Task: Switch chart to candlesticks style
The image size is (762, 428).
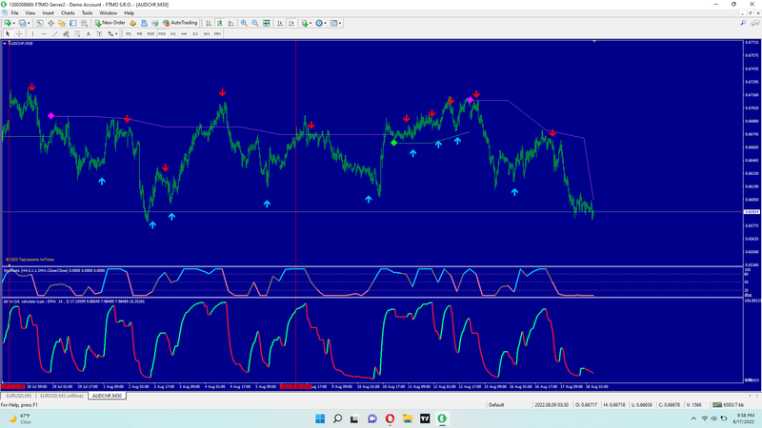Action: 220,23
